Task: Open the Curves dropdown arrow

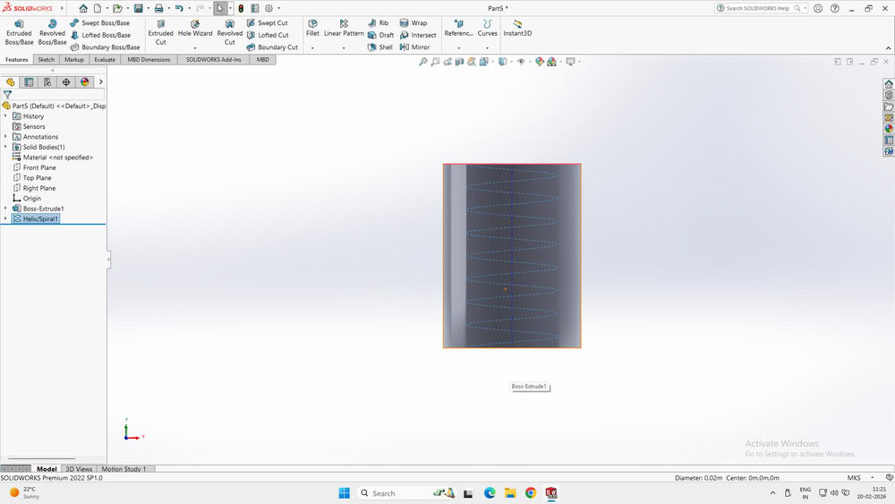Action: 487,48
